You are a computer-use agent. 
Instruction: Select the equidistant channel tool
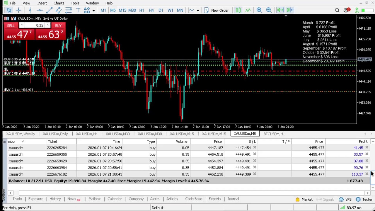(59, 10)
